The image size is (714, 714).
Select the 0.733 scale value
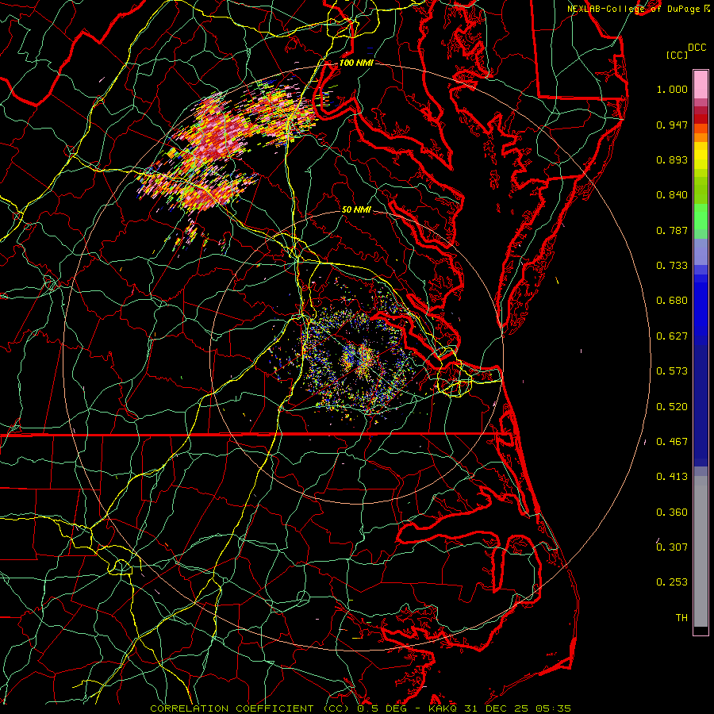[x=672, y=266]
